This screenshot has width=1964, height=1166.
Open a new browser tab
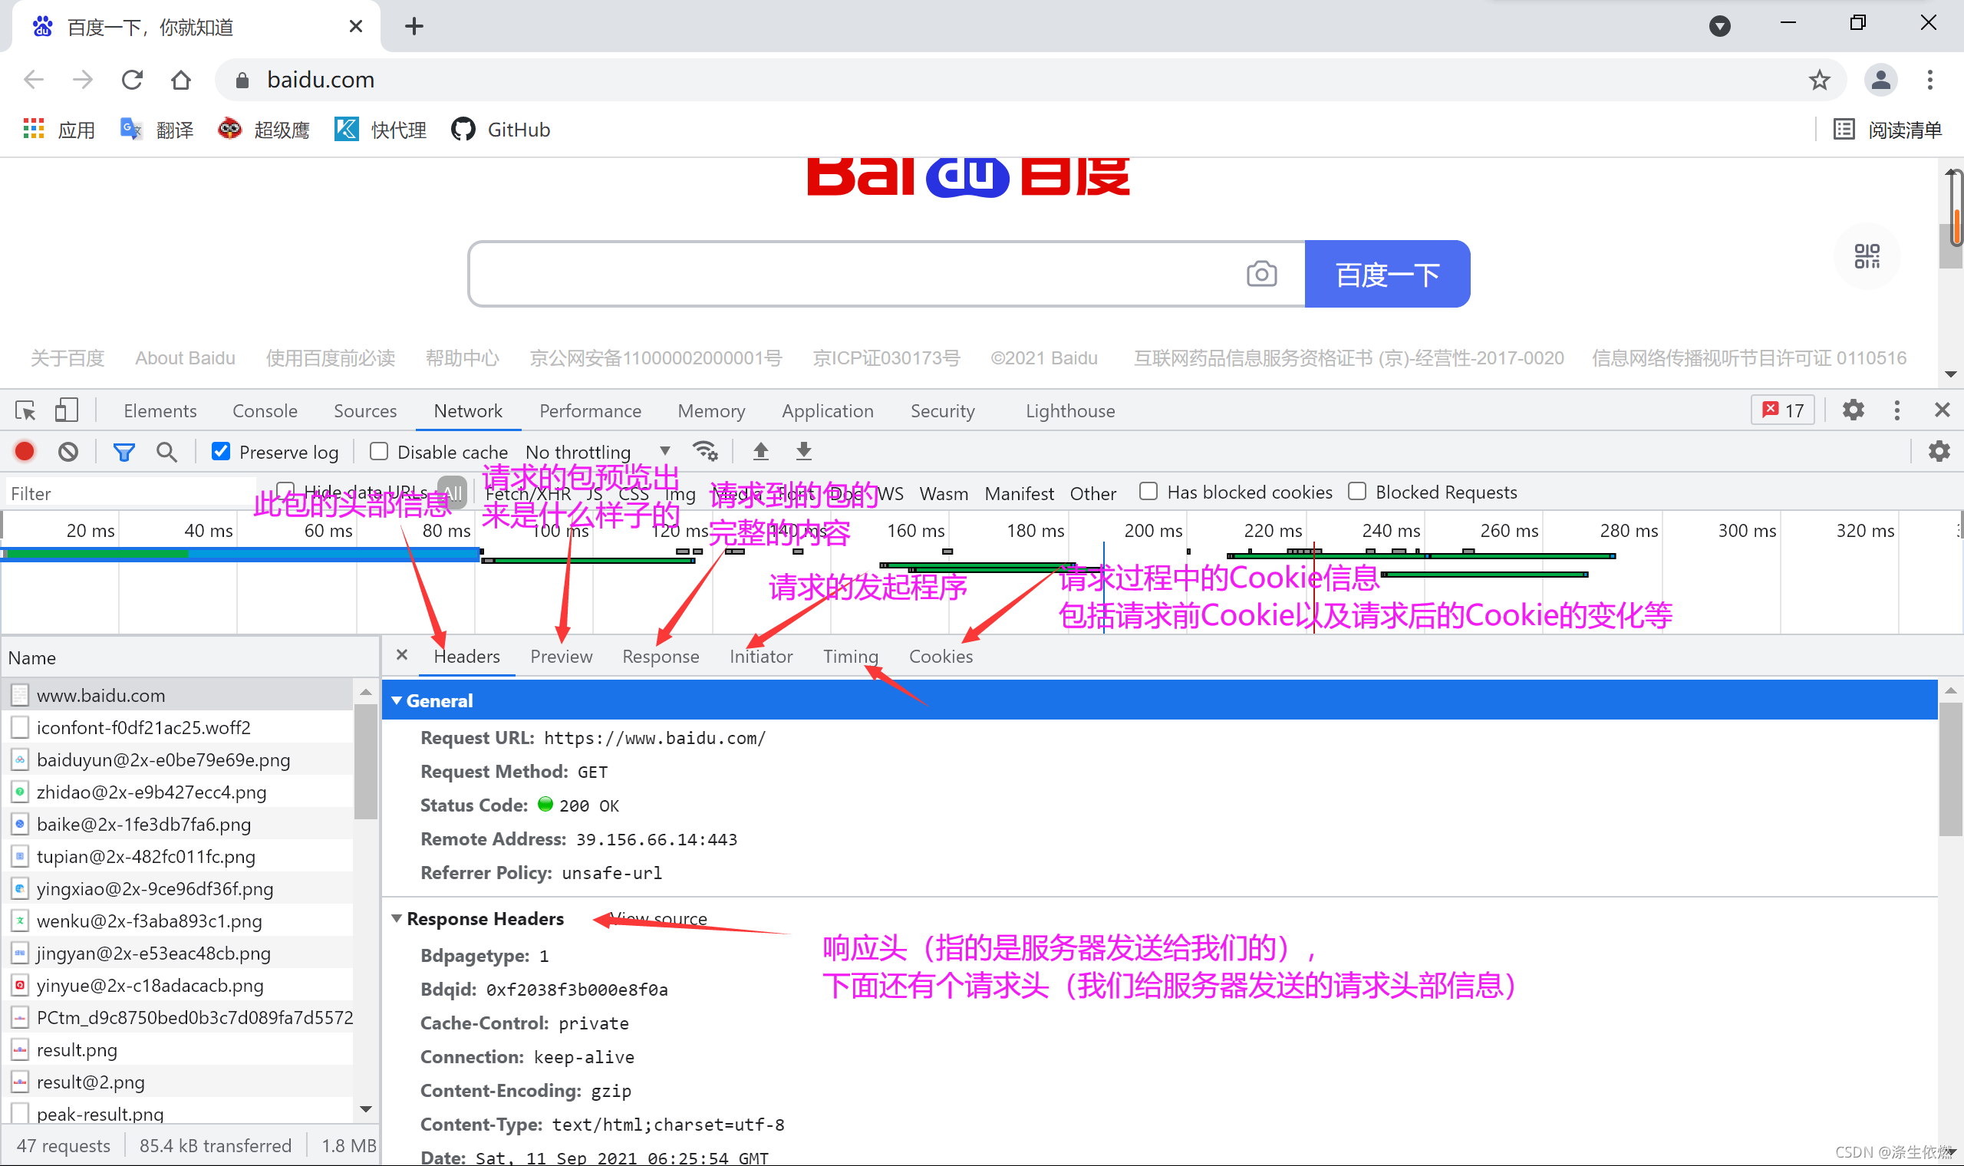(x=414, y=26)
